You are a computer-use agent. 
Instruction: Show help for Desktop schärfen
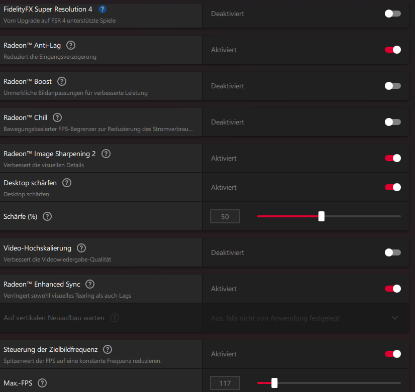tap(67, 183)
